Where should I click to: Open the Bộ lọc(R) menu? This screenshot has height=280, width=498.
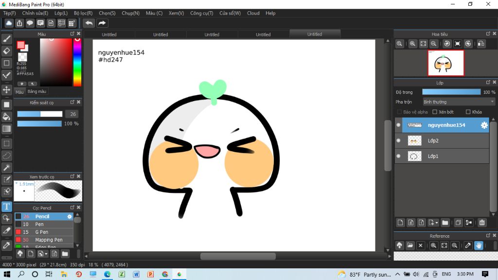[x=83, y=13]
